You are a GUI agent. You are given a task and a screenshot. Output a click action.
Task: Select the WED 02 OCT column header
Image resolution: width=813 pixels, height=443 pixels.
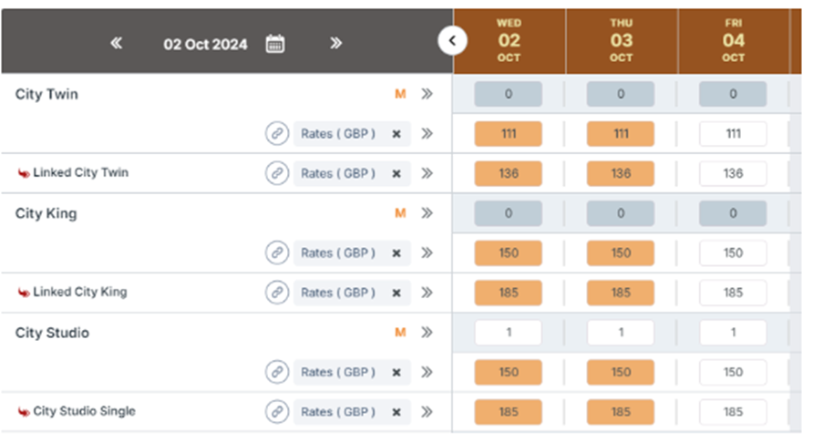coord(509,41)
